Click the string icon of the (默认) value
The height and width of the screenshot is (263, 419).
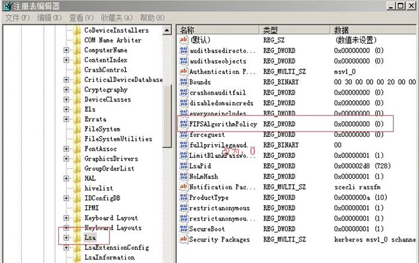click(x=184, y=40)
